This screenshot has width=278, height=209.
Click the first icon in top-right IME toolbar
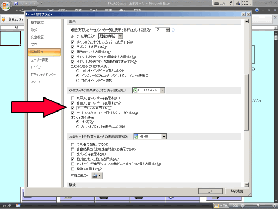(217, 3)
